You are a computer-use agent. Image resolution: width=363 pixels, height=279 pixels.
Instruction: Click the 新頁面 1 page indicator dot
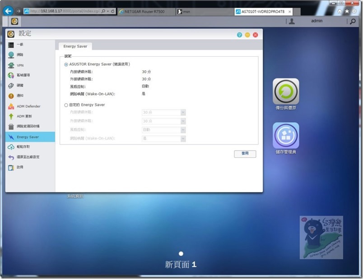coord(181,254)
